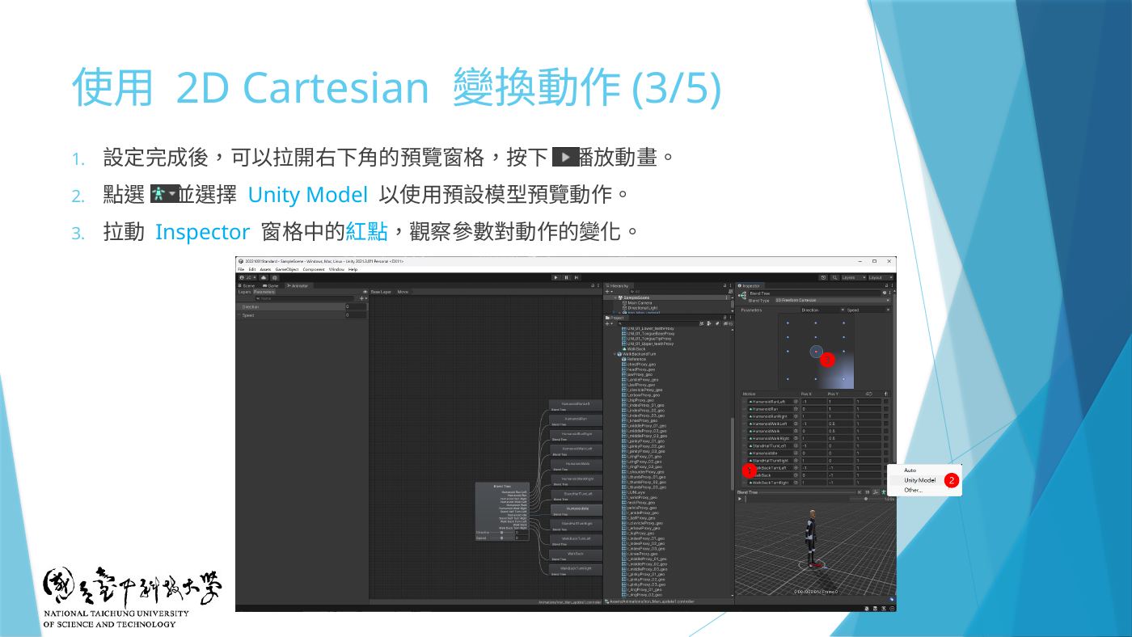This screenshot has width=1132, height=637.
Task: Switch to the Scene tab
Action: 247,285
